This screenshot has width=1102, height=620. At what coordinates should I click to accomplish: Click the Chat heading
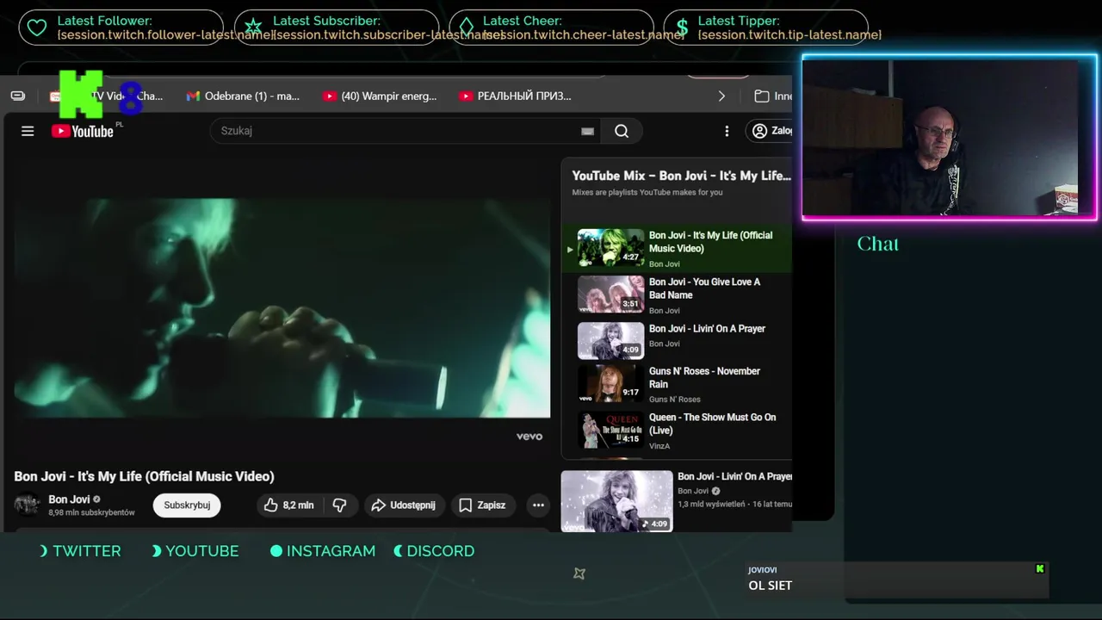(878, 244)
